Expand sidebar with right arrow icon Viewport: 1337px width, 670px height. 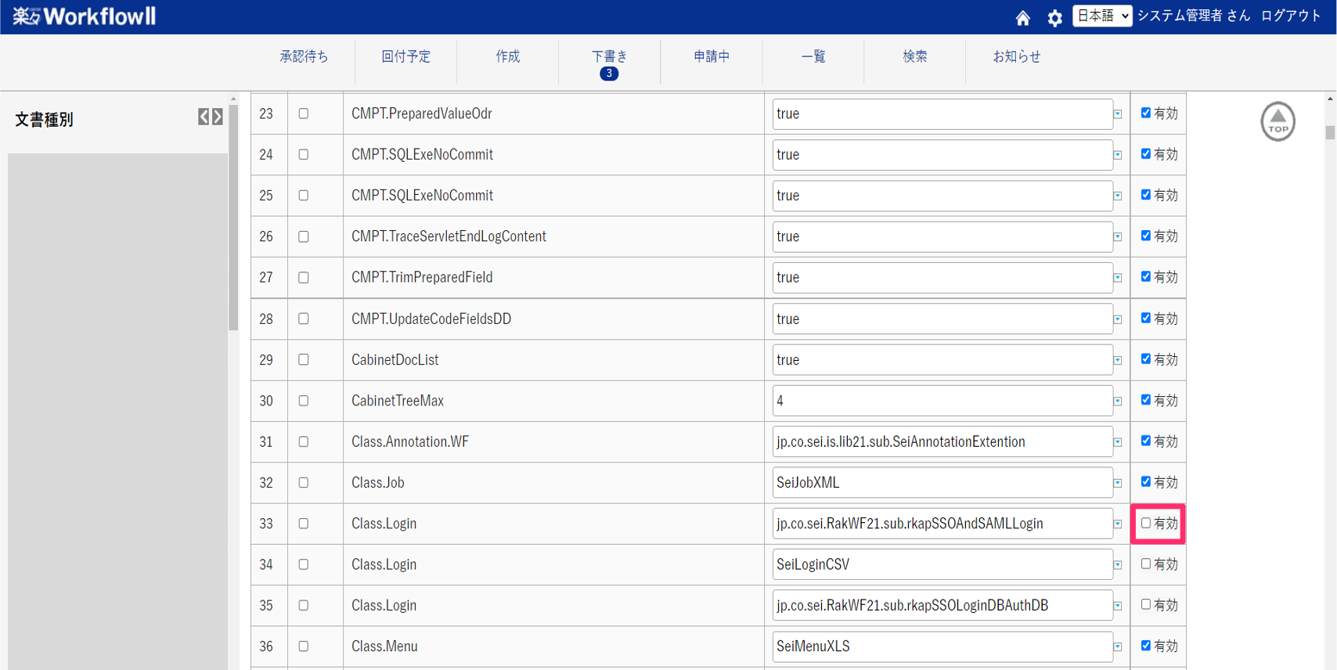[218, 117]
